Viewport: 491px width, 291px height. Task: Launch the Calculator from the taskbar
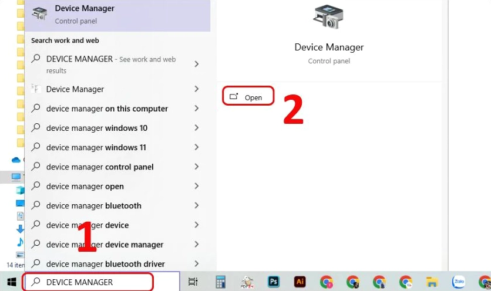221,282
